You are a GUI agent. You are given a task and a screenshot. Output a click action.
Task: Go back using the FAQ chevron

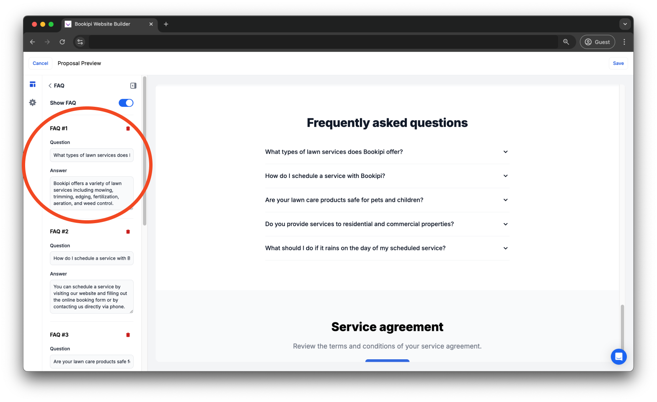coord(50,86)
